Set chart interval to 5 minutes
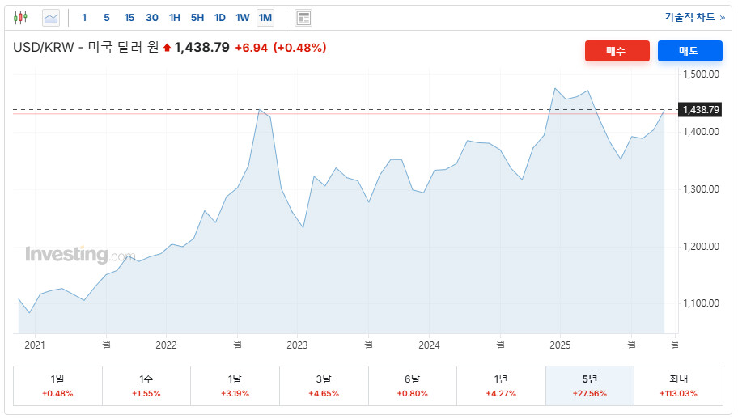738x419 pixels. click(x=107, y=17)
